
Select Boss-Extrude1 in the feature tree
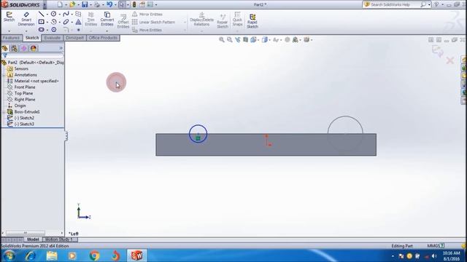pyautogui.click(x=27, y=111)
